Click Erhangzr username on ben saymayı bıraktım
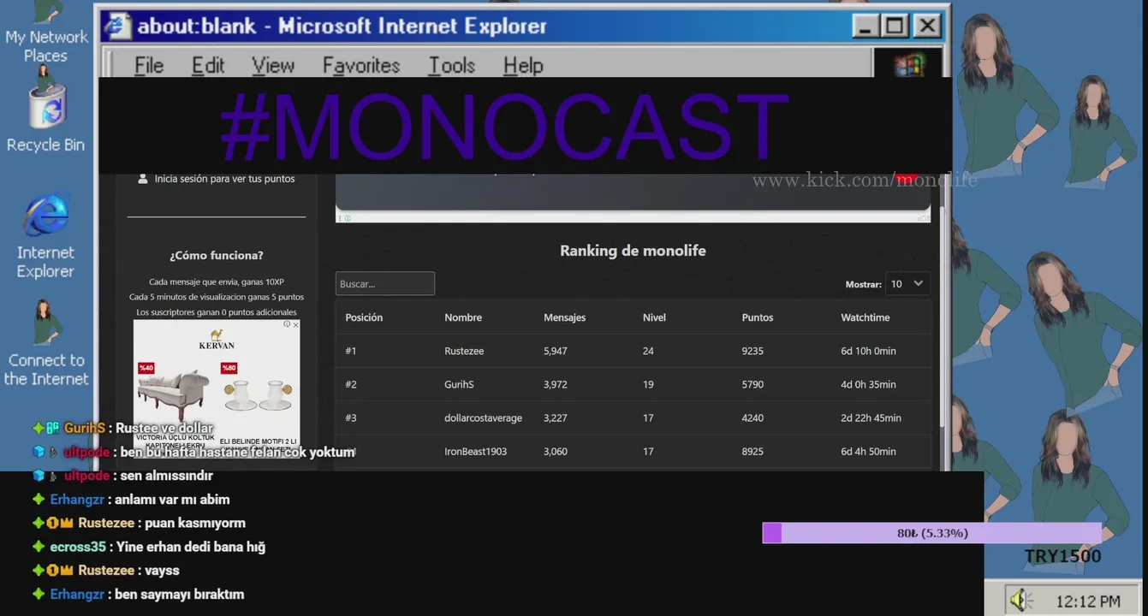Viewport: 1148px width, 616px height. 77,594
